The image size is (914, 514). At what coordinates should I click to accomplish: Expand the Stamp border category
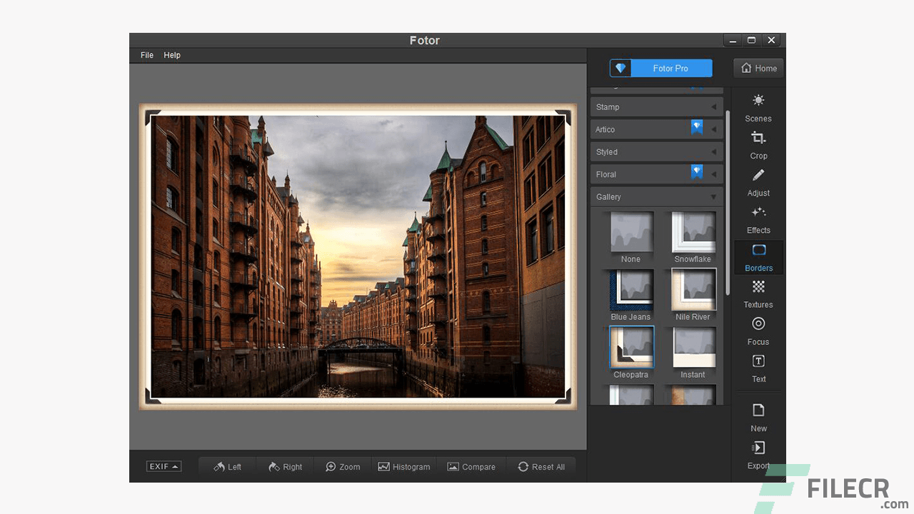click(x=656, y=106)
